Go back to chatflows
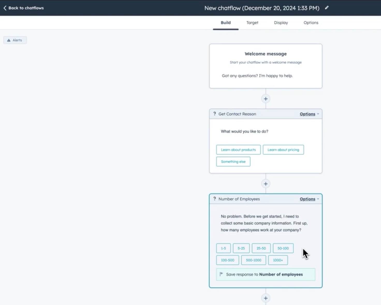 (x=24, y=8)
